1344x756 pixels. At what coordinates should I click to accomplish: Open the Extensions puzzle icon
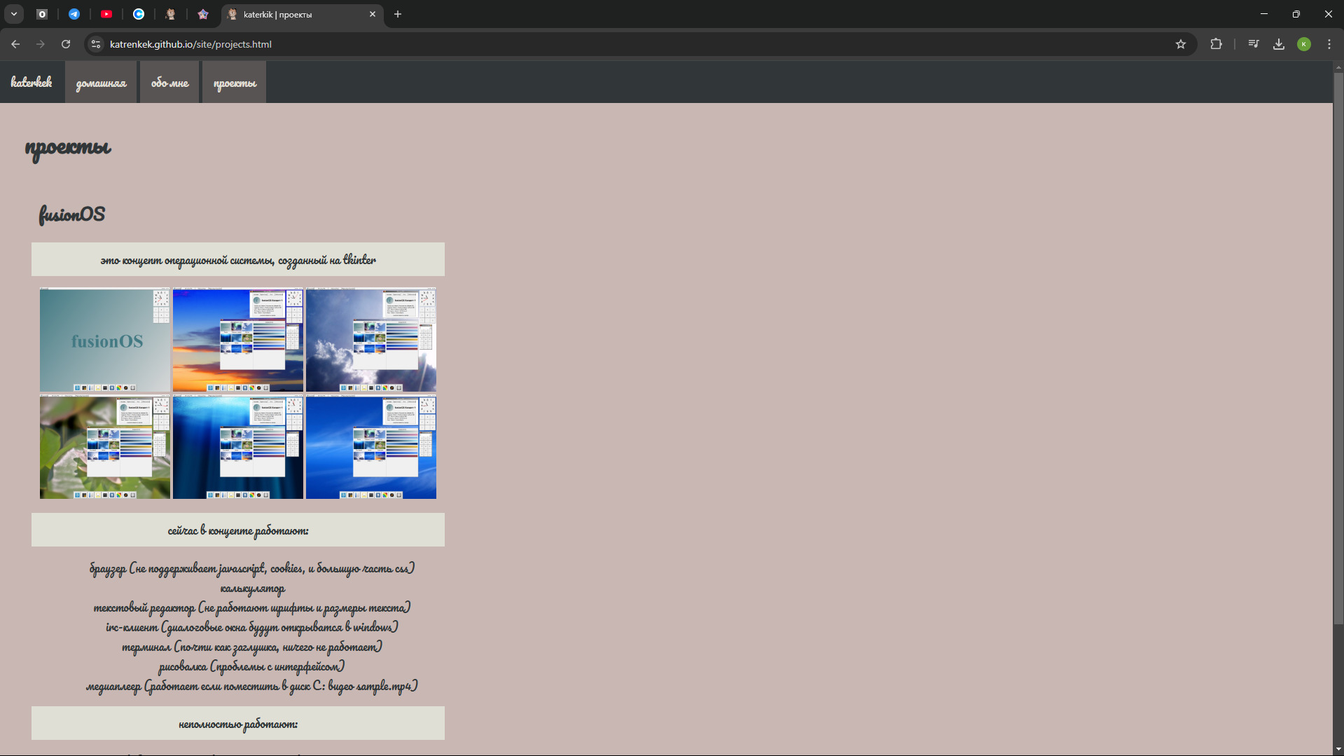click(1216, 44)
